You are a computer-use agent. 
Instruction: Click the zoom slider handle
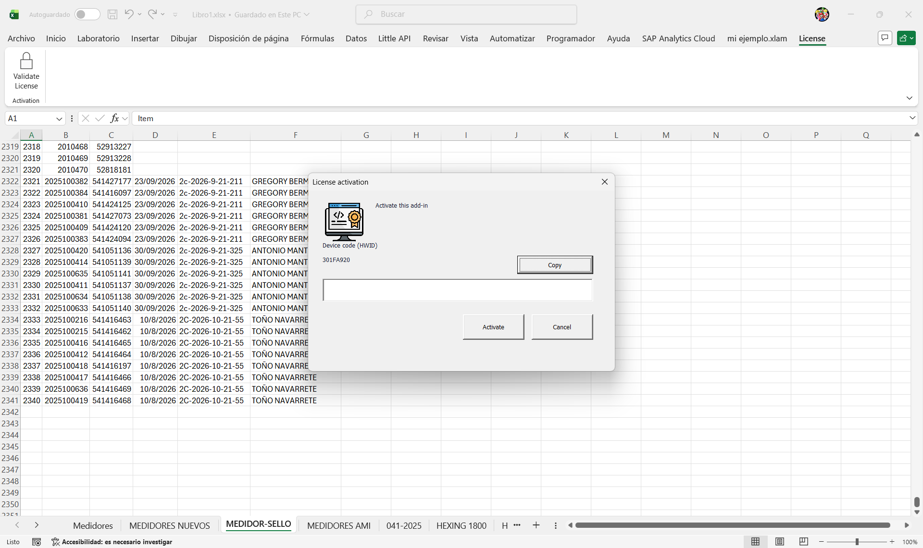pos(857,542)
